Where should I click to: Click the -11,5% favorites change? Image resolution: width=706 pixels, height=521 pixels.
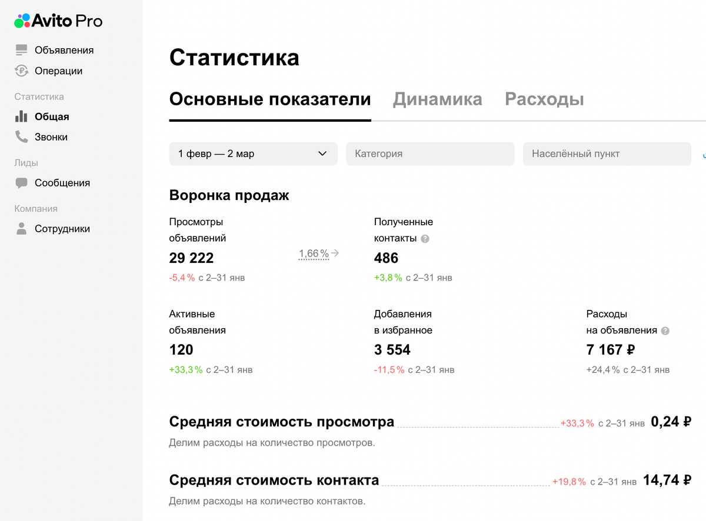tap(389, 370)
